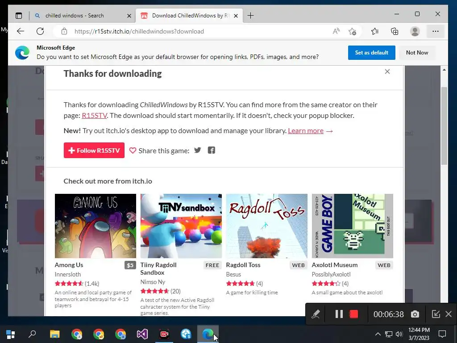457x343 pixels.
Task: Open the Among Us game thumbnail
Action: (96, 226)
